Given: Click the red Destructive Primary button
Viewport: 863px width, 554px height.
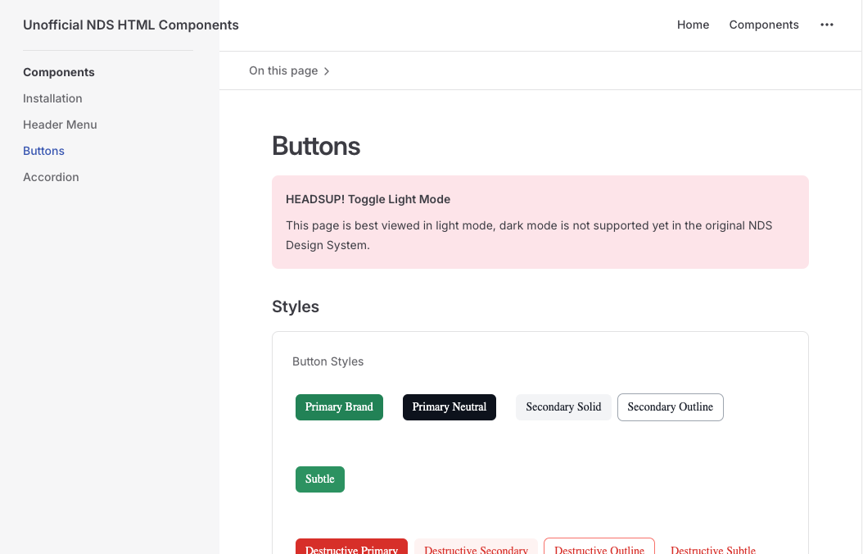Looking at the screenshot, I should click(351, 547).
